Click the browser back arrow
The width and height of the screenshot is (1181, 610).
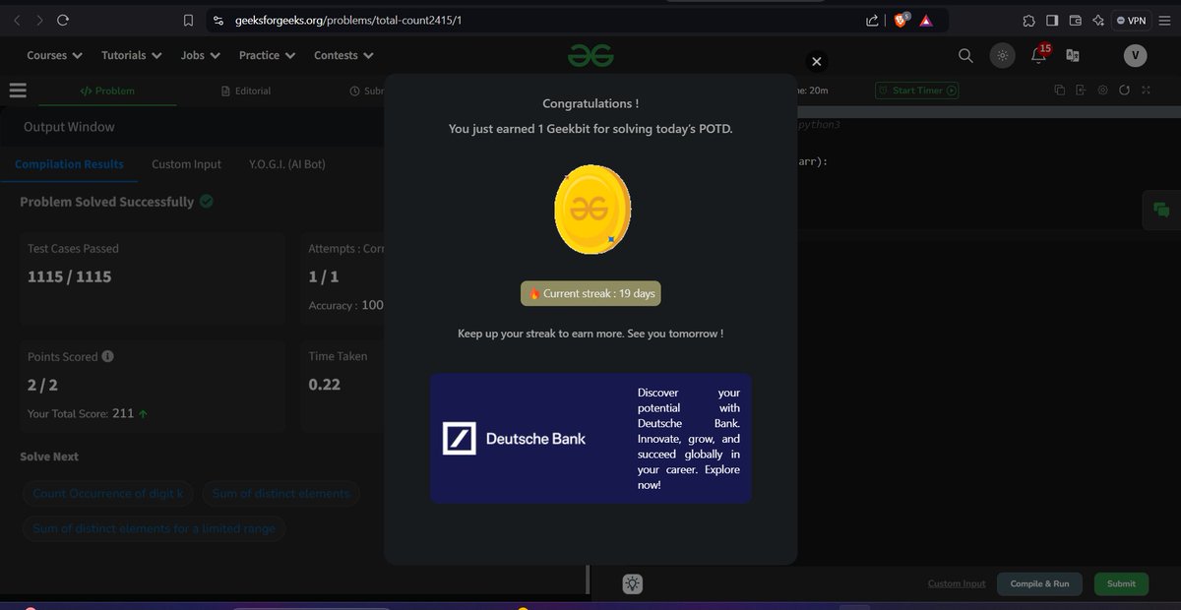click(x=16, y=20)
